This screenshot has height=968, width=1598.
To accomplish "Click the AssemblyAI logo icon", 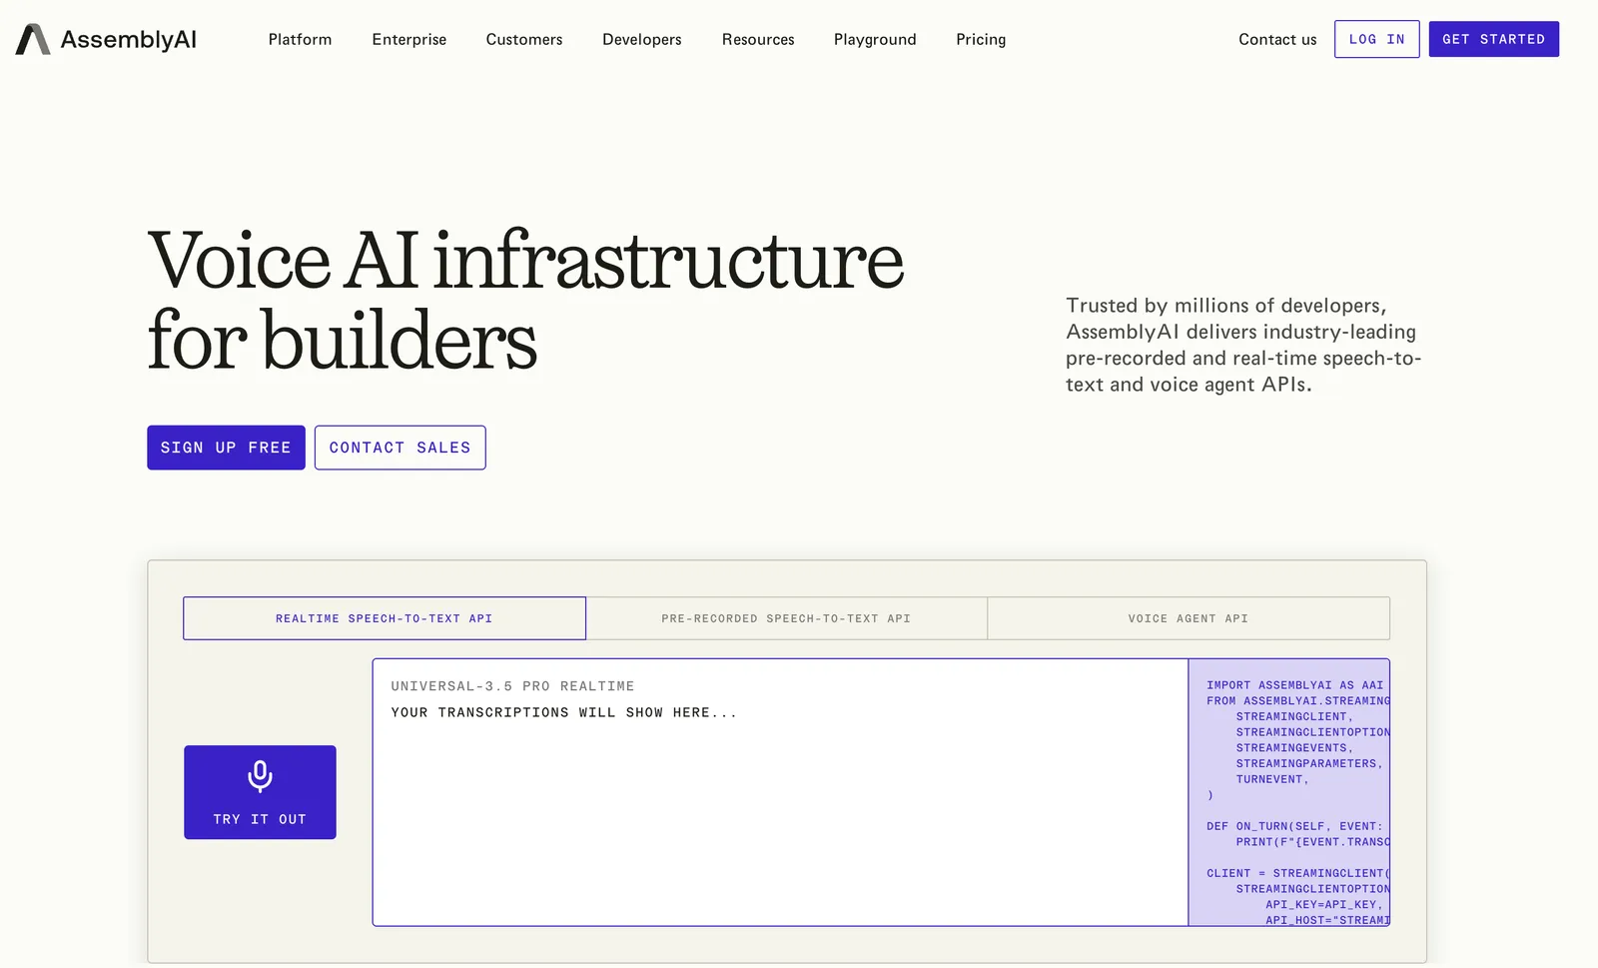I will (33, 39).
